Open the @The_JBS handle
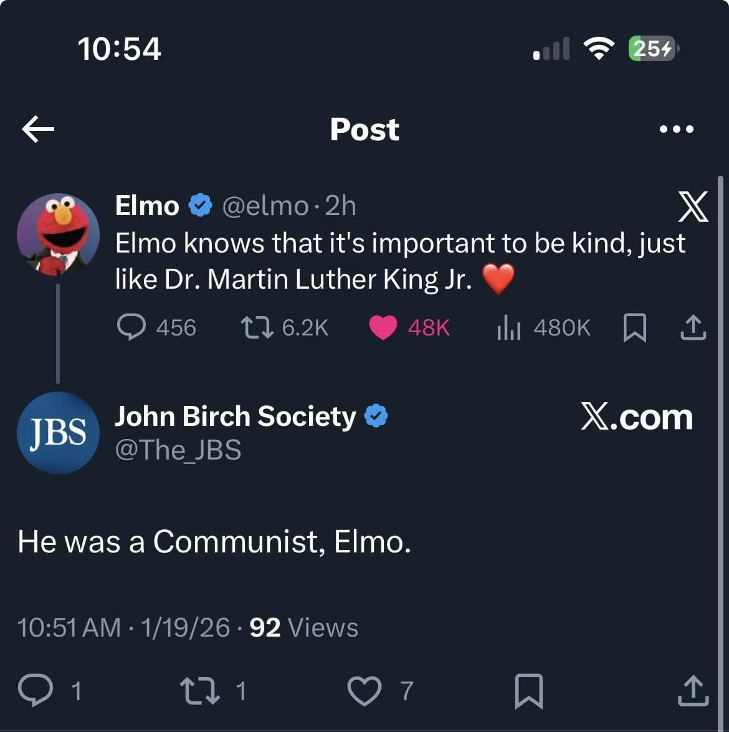Screen dimensions: 729x732 click(x=178, y=450)
